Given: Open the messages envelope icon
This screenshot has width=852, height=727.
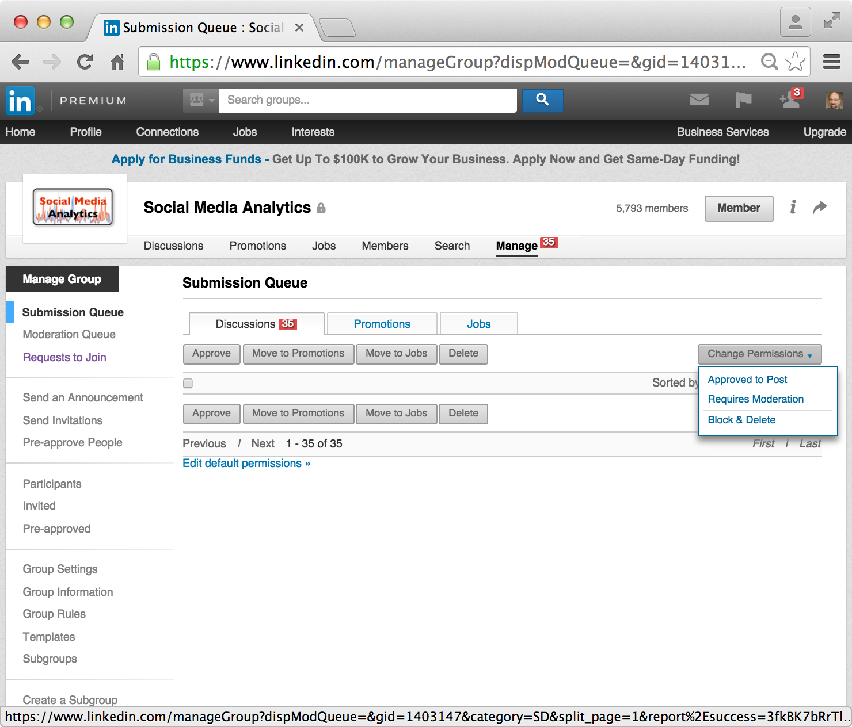Looking at the screenshot, I should point(699,100).
